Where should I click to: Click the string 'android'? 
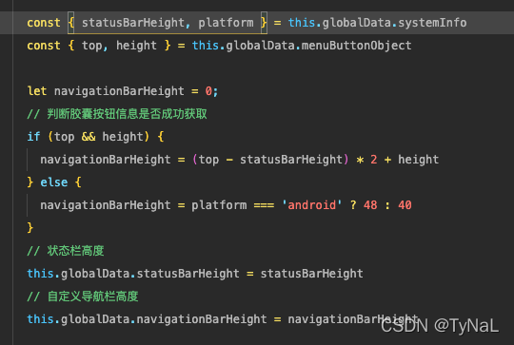pos(312,205)
